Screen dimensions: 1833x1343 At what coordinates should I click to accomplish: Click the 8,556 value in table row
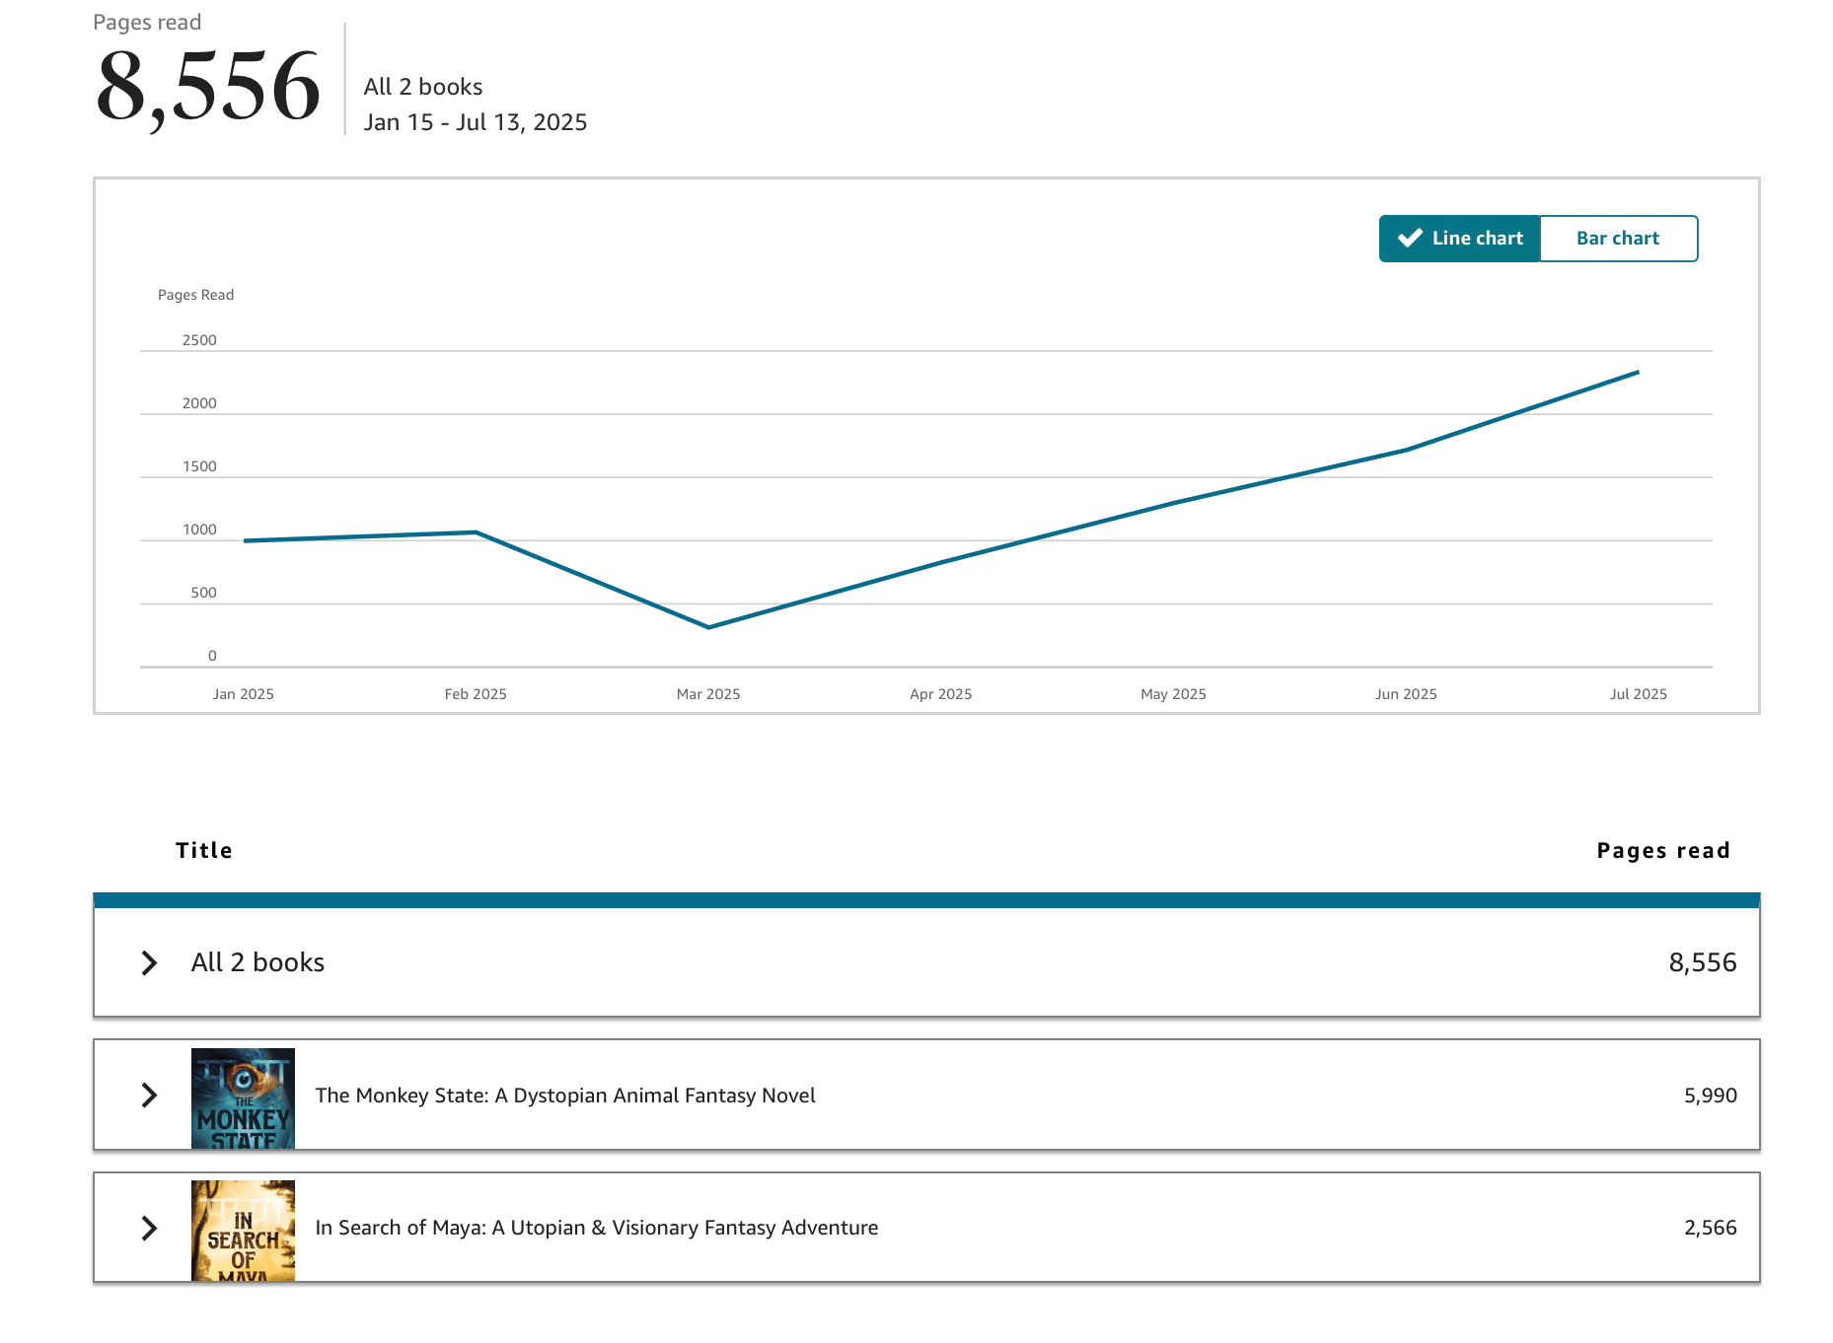[1703, 962]
